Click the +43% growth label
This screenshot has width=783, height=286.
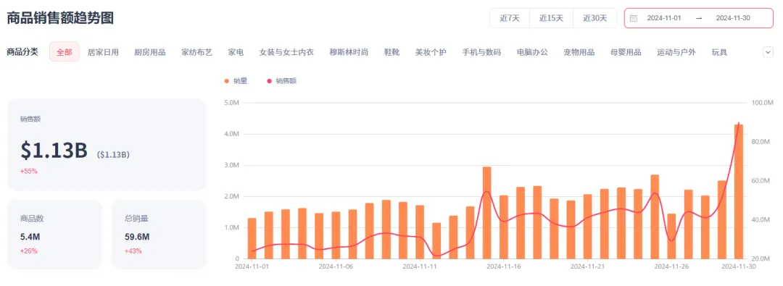[133, 251]
